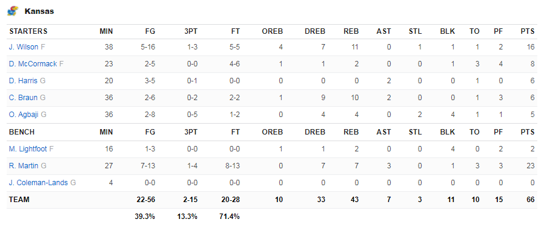Open R. Martin player page

click(24, 166)
